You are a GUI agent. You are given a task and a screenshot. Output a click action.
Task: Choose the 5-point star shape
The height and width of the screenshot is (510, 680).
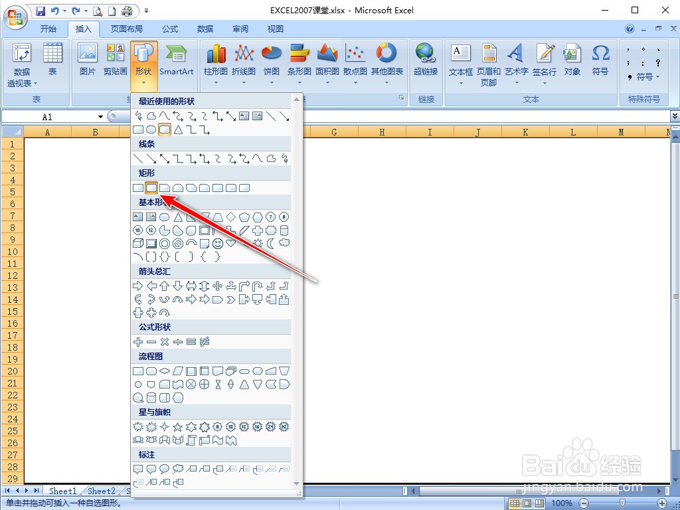[178, 427]
